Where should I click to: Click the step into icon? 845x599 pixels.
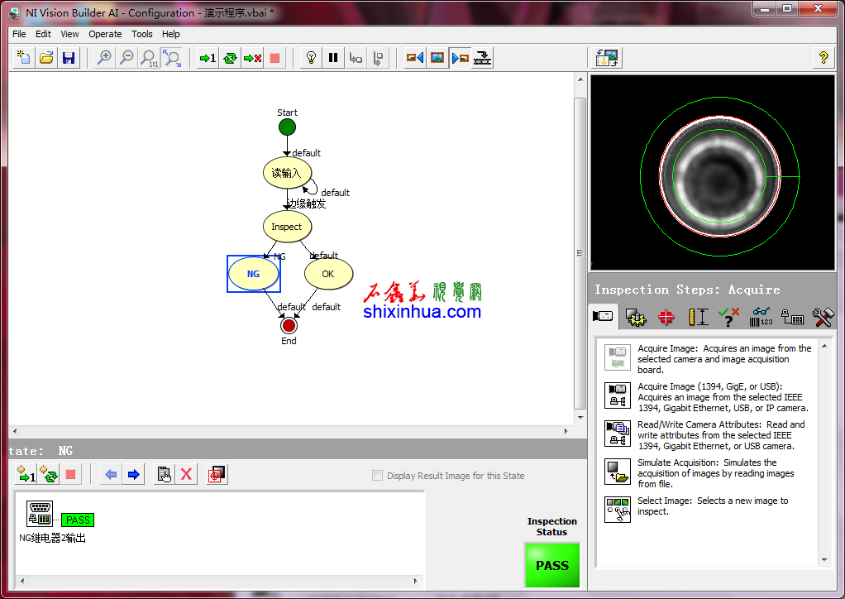pyautogui.click(x=356, y=58)
